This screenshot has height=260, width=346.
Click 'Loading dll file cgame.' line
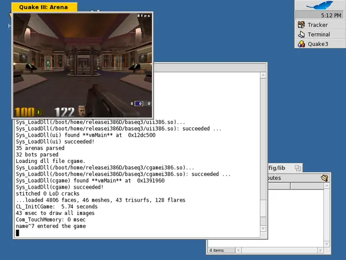(50, 161)
